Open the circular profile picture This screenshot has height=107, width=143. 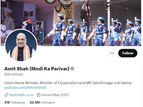[x=21, y=45]
